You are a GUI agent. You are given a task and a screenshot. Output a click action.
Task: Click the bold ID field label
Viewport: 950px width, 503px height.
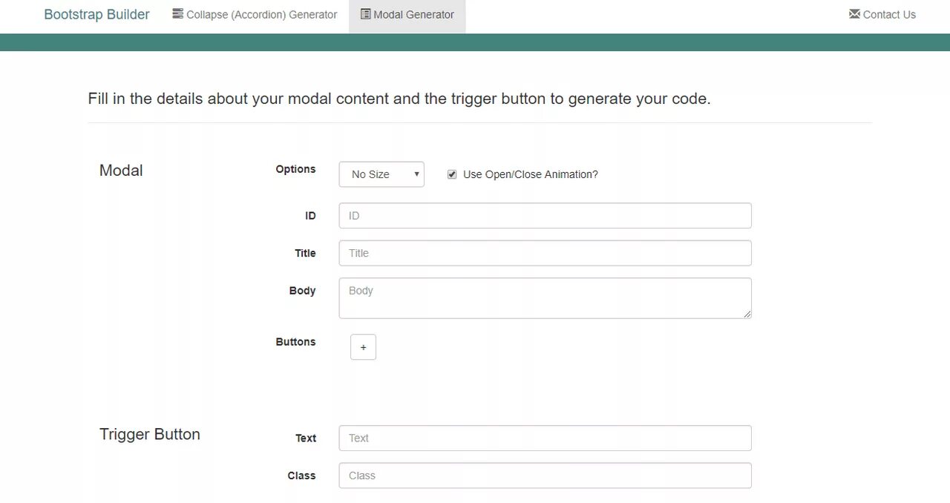coord(310,216)
